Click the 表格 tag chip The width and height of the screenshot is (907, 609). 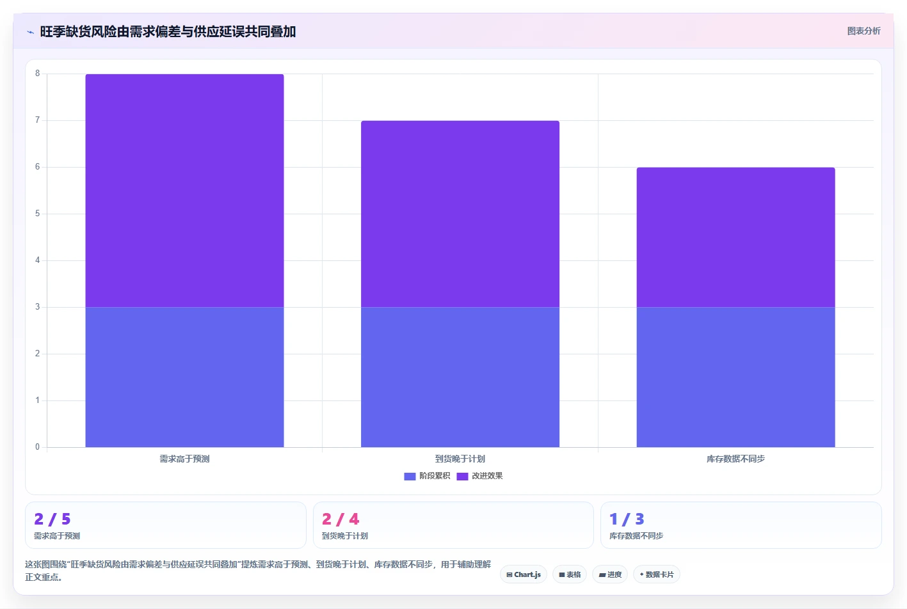tap(570, 574)
